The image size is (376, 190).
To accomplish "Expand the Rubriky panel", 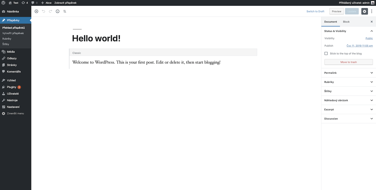I will 348,82.
